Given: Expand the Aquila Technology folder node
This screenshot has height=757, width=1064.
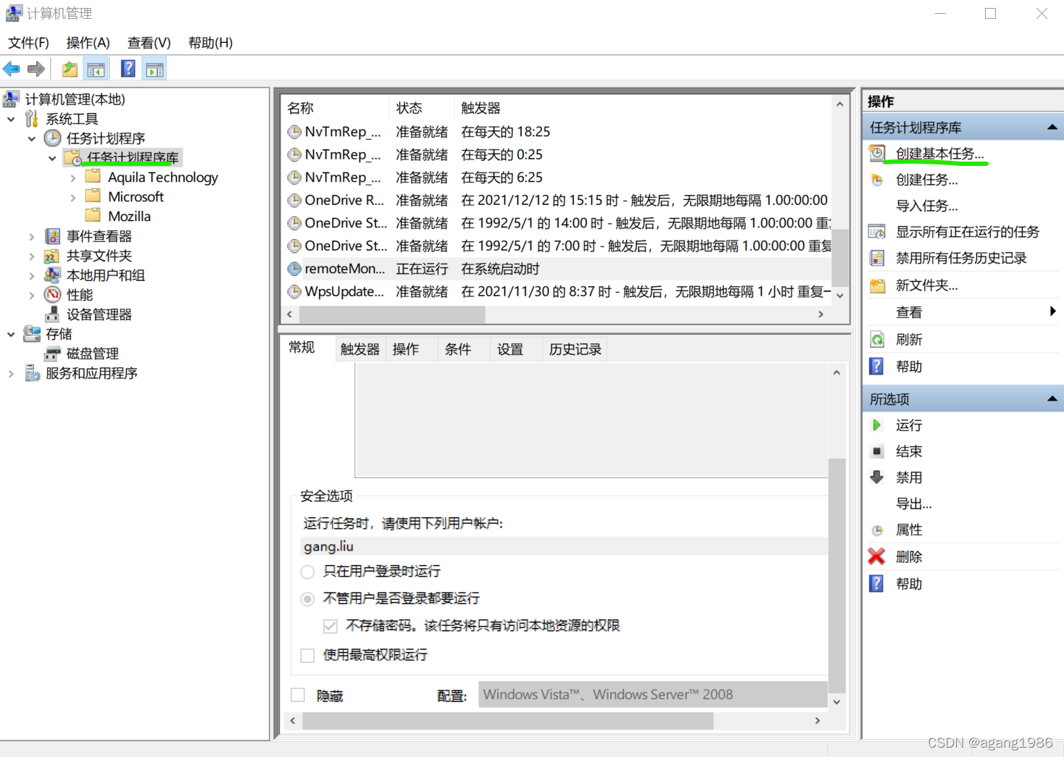Looking at the screenshot, I should point(72,177).
